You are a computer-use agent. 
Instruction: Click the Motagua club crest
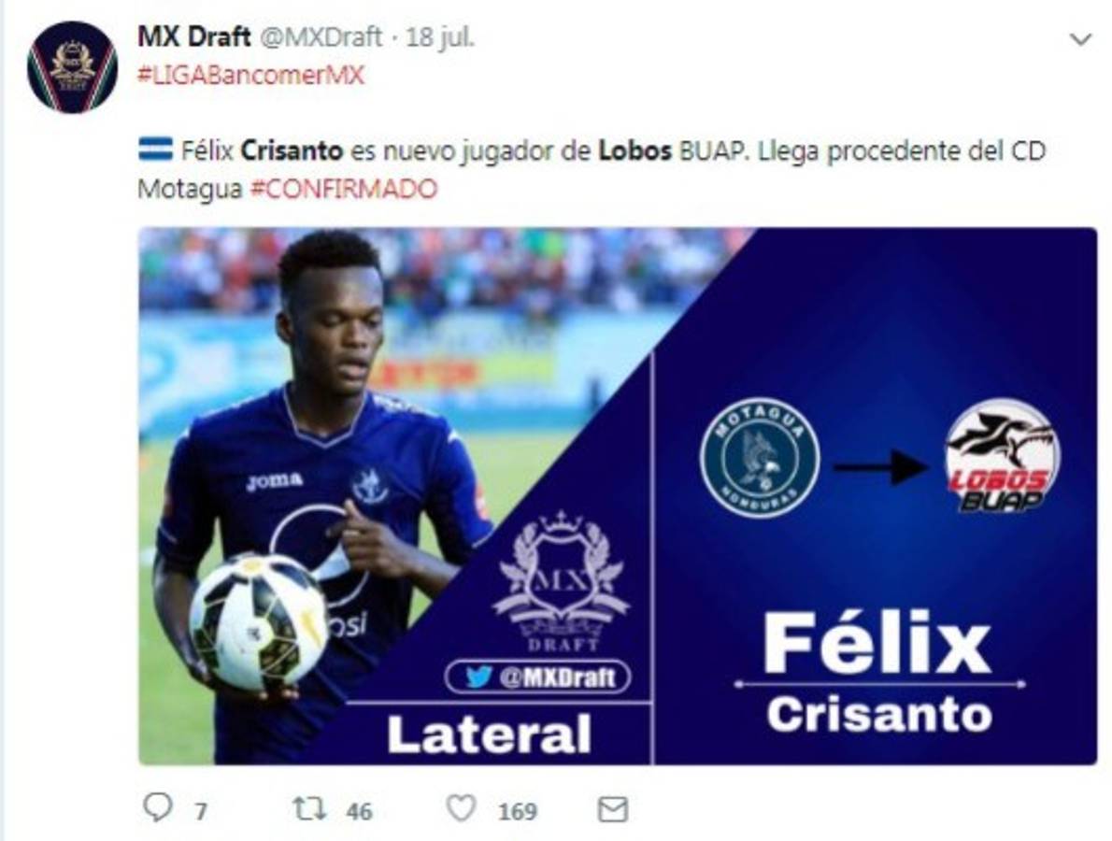pyautogui.click(x=760, y=457)
